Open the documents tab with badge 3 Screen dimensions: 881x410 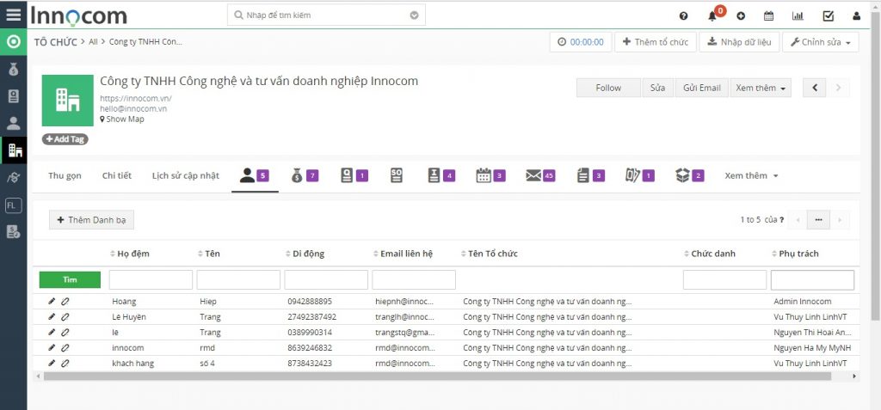tap(591, 176)
